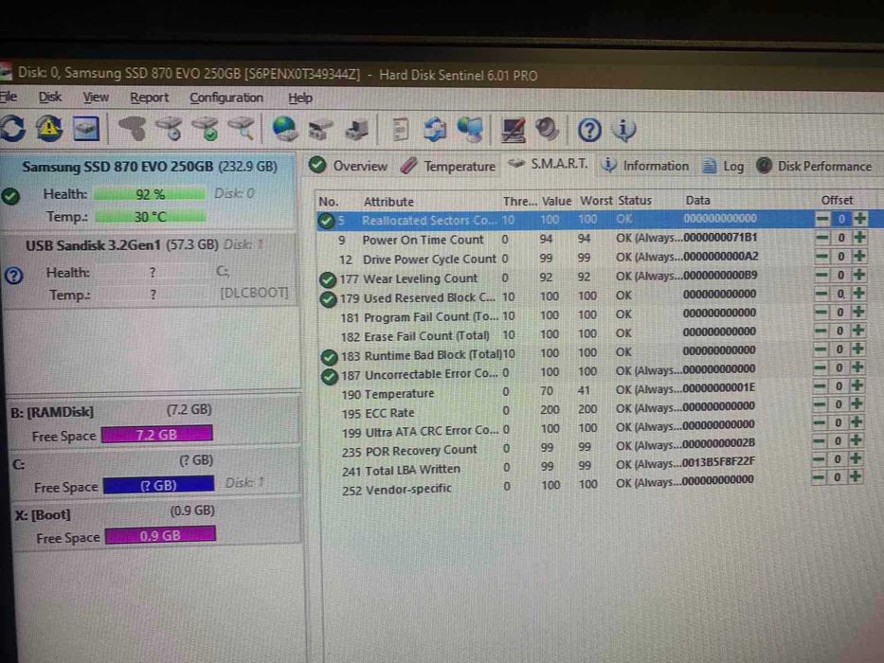Click the Health 92 % bar
884x663 pixels.
[150, 194]
